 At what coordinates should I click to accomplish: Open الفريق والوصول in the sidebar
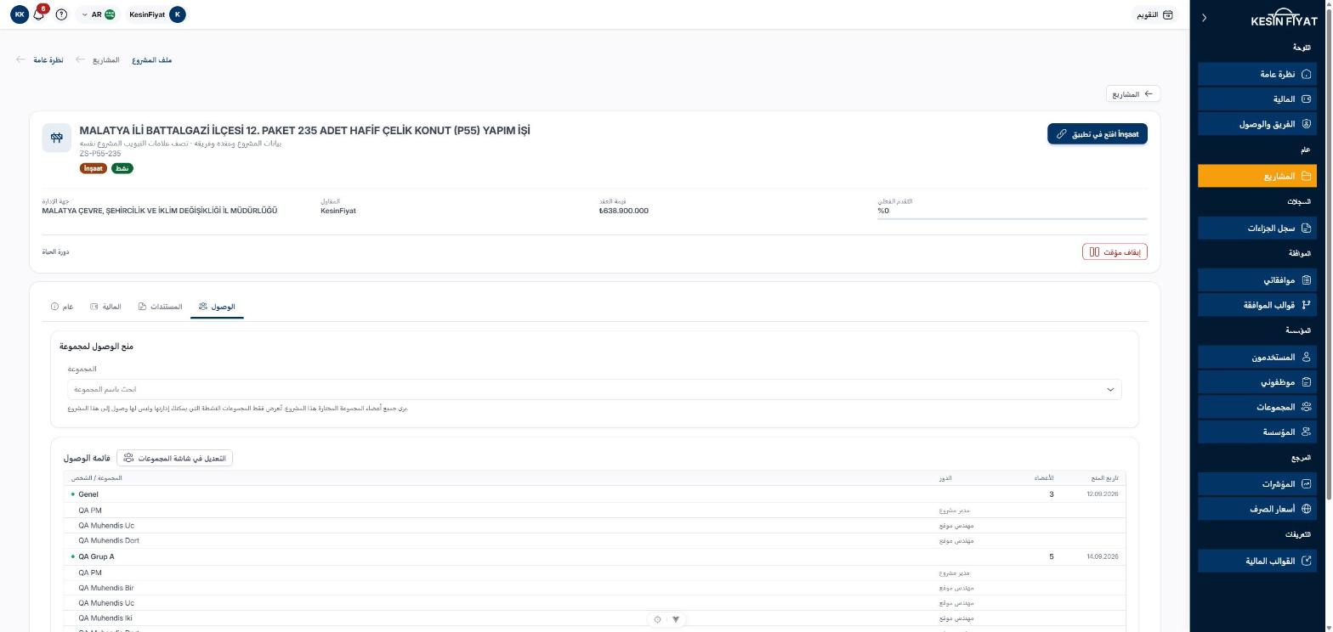coord(1257,124)
